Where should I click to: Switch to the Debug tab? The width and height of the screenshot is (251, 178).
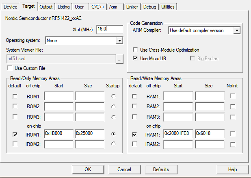coord(150,7)
